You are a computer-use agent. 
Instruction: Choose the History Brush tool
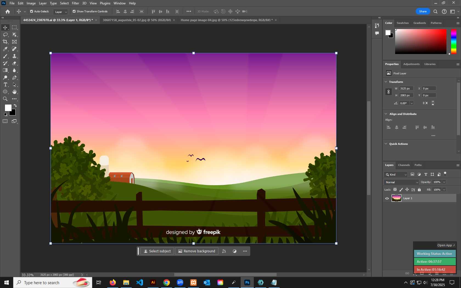click(x=5, y=63)
